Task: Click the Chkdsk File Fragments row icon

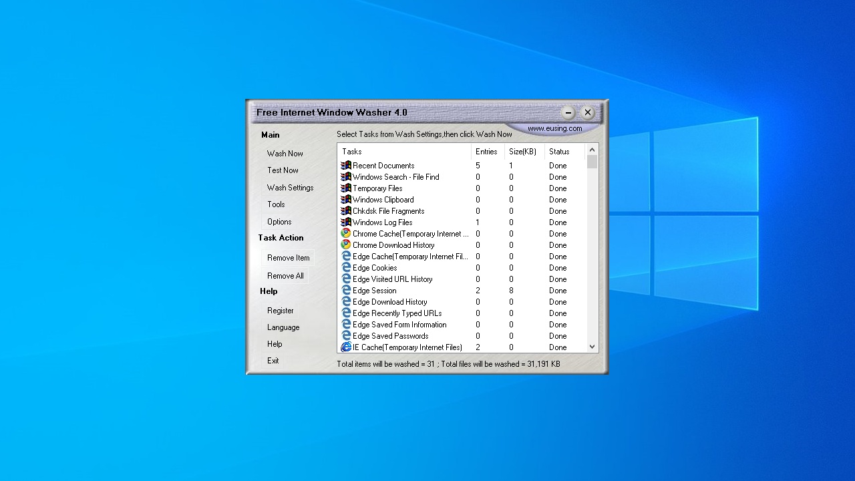Action: coord(346,211)
